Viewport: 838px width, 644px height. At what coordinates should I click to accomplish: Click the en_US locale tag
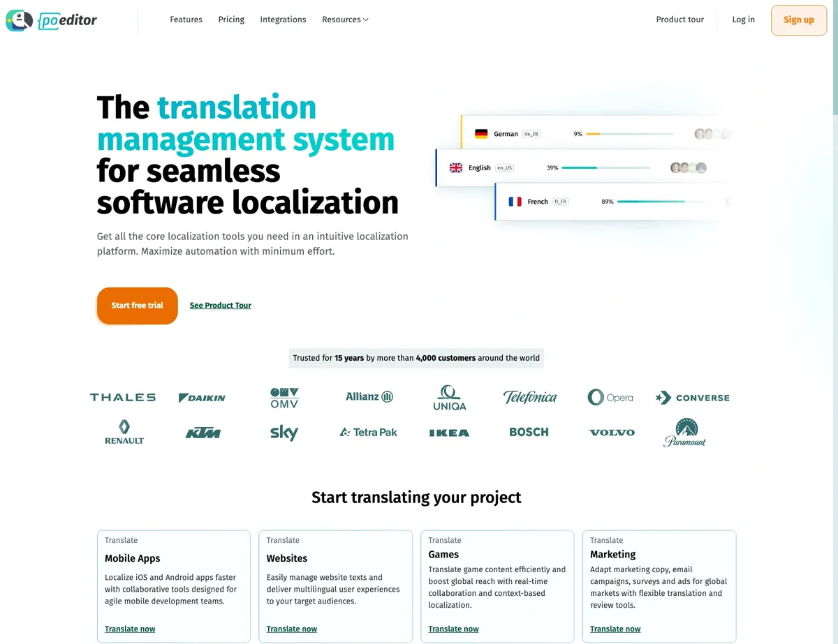(504, 167)
